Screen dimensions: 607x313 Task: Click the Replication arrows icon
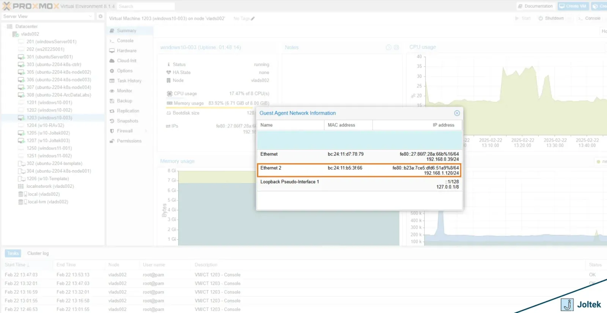112,111
